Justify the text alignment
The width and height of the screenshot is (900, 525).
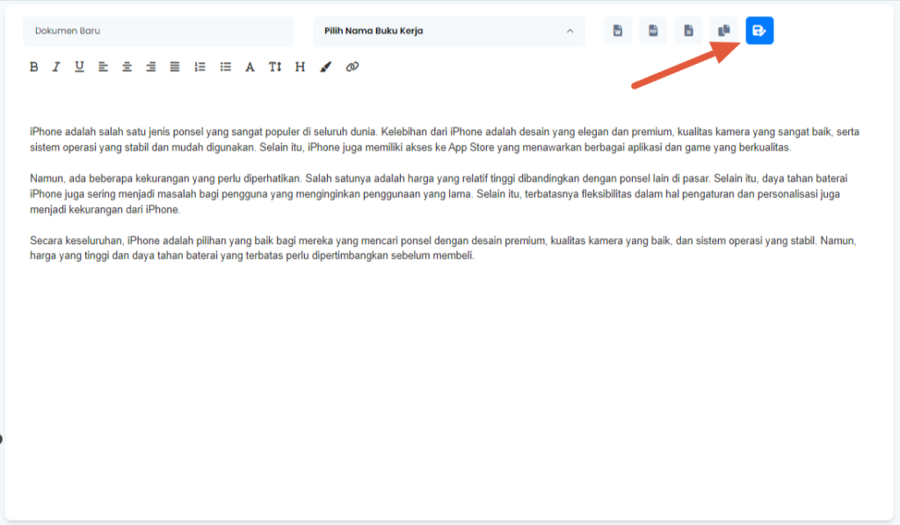pyautogui.click(x=175, y=67)
